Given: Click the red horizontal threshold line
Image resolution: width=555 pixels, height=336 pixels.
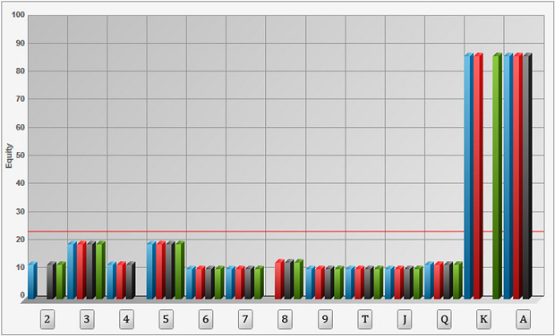Looking at the screenshot, I should click(x=286, y=231).
